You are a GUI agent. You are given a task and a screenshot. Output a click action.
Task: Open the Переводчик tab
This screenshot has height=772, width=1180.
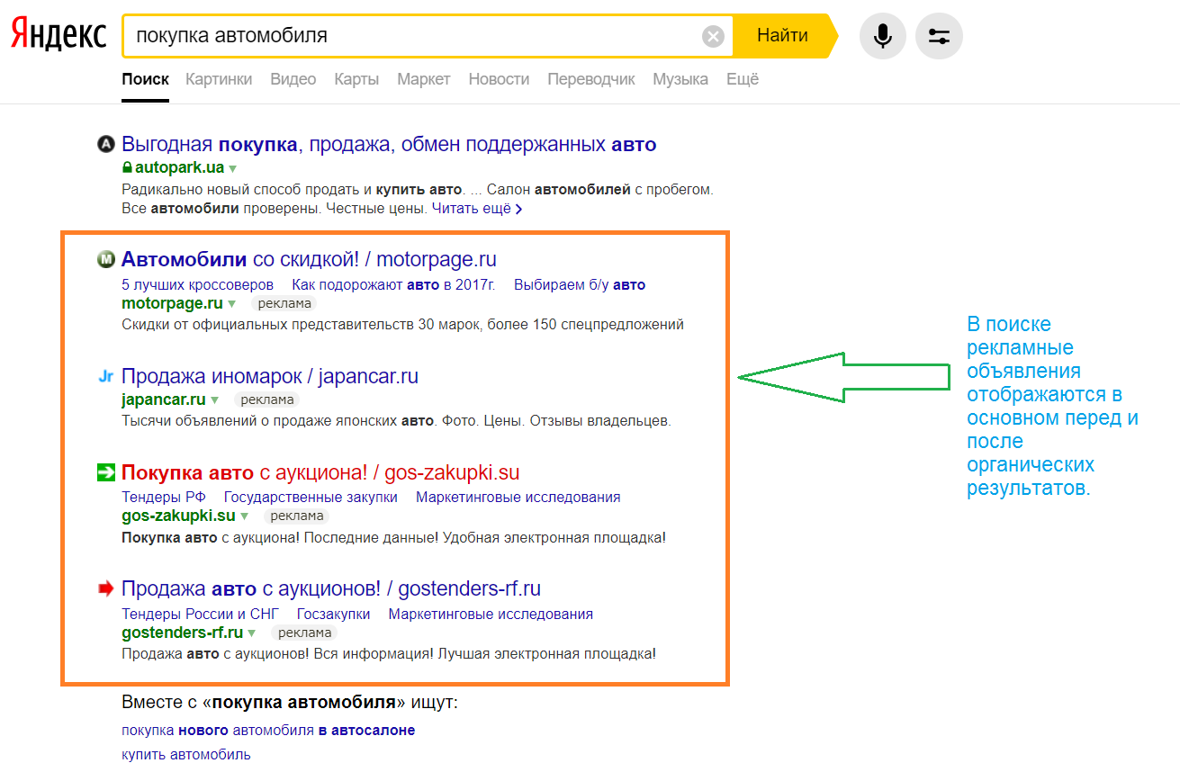591,79
